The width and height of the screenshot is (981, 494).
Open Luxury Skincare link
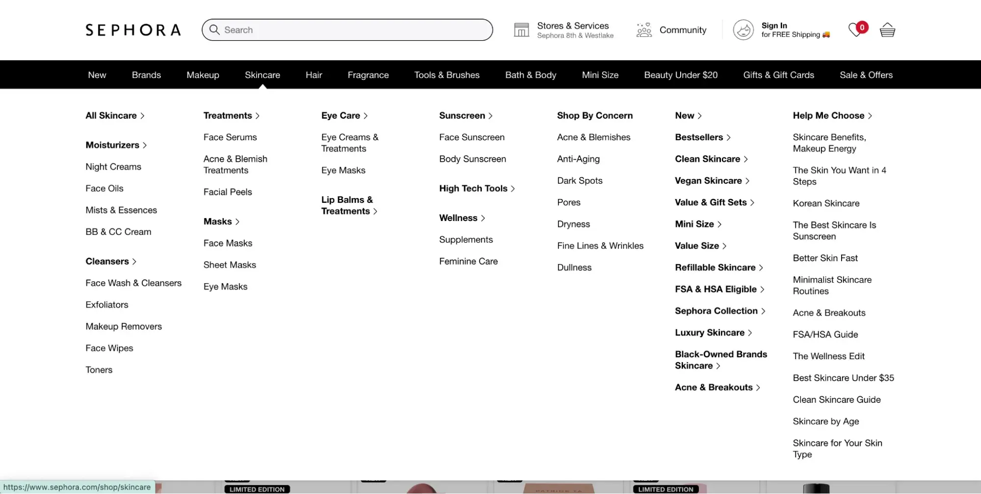point(714,333)
